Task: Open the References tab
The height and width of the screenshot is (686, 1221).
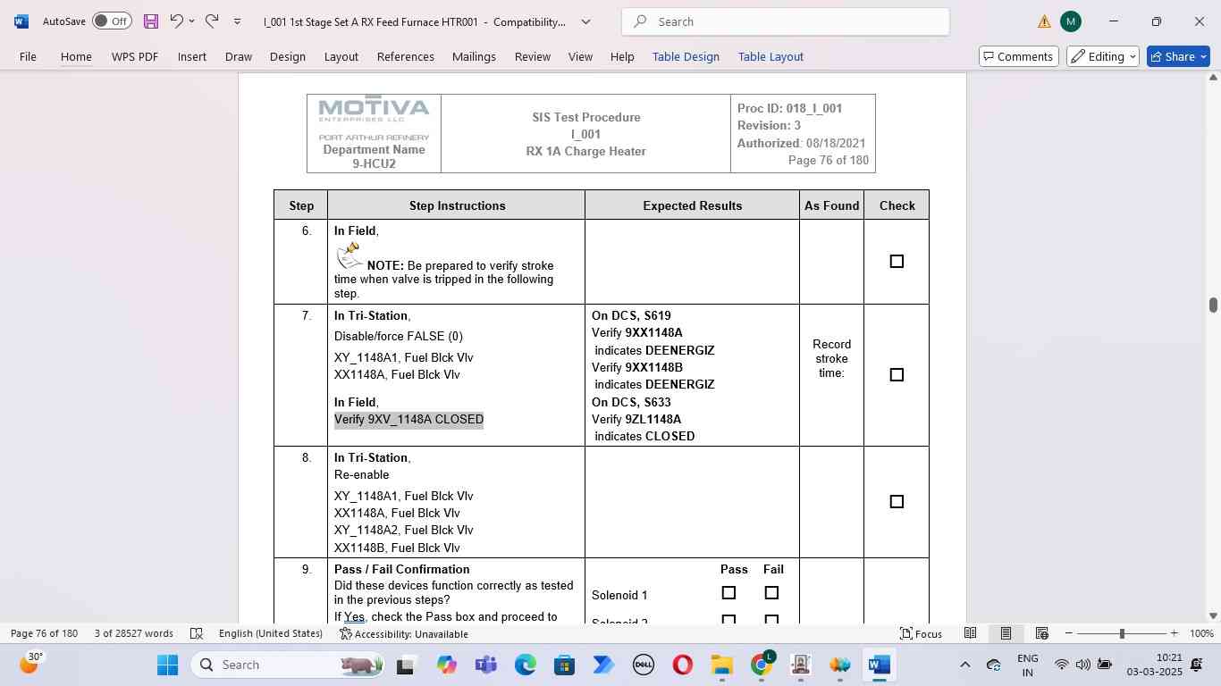Action: pos(406,56)
